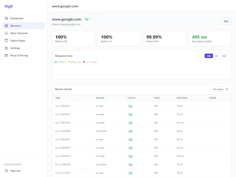Click the red >2s / down legend dot
Image resolution: width=236 pixels, height=177 pixels.
coord(84,62)
